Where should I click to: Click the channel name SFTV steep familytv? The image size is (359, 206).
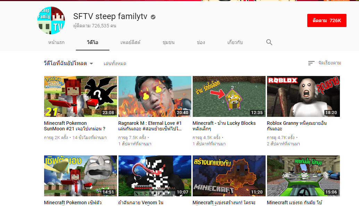click(x=110, y=16)
